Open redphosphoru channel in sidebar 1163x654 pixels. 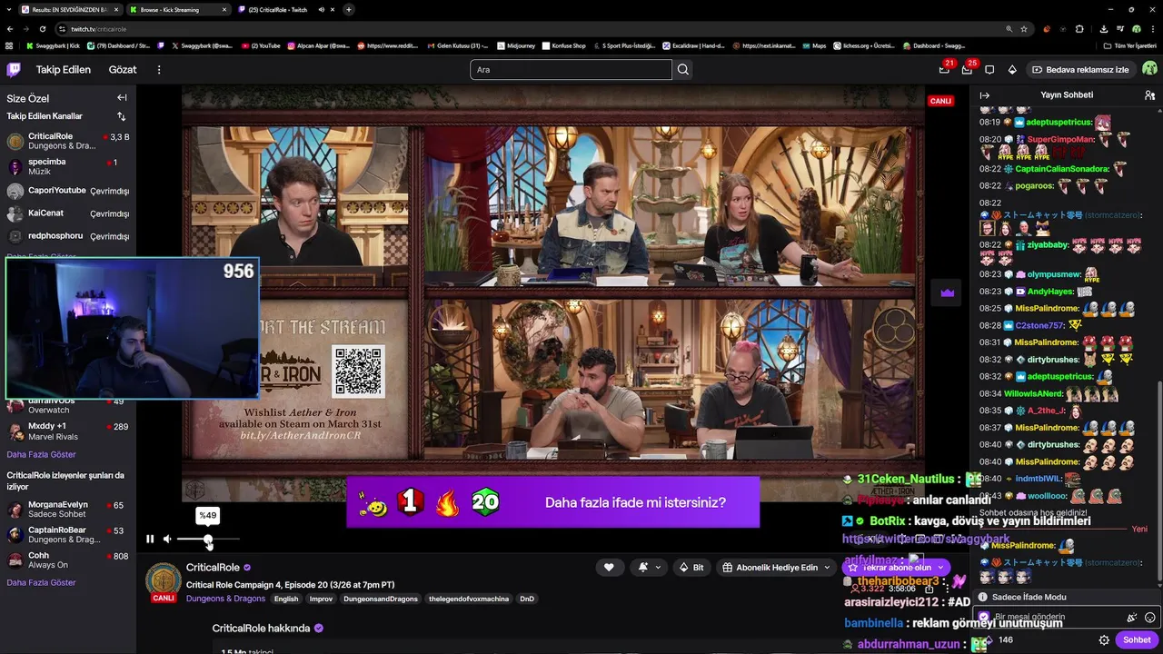pos(68,236)
